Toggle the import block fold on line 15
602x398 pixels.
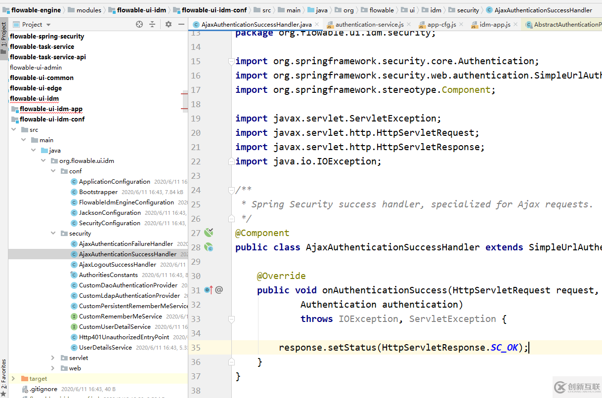231,61
